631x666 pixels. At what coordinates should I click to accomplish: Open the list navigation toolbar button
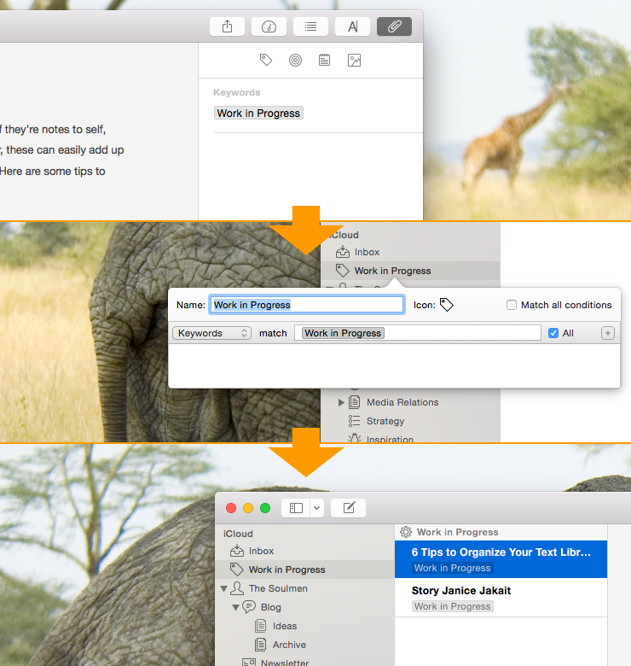coord(310,26)
